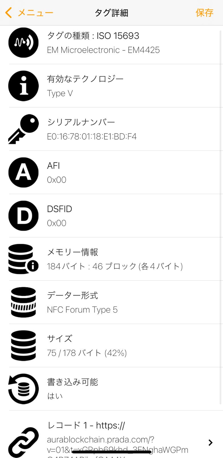223x458 pixels.
Task: Tap the 75 / 178 バイト size value
Action: (87, 353)
